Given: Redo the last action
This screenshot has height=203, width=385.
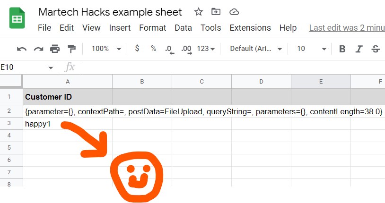Looking at the screenshot, I should 38,49.
